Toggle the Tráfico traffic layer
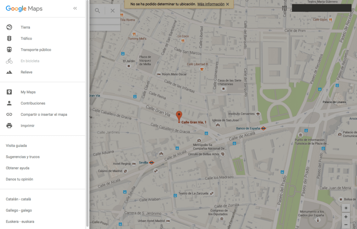Image resolution: width=357 pixels, height=229 pixels. pyautogui.click(x=9, y=38)
